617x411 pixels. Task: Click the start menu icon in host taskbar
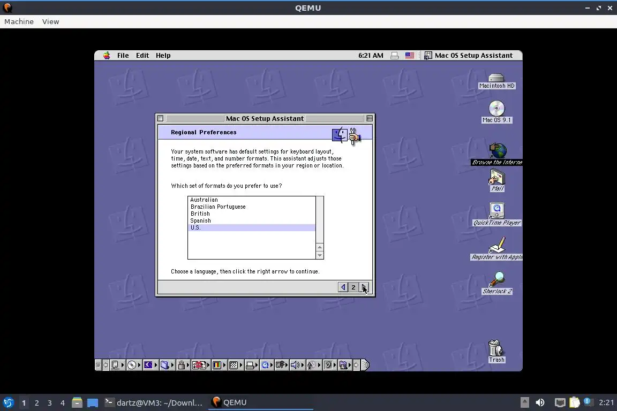click(8, 402)
